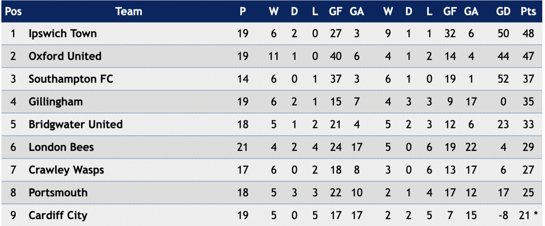Click the GD column header
Image resolution: width=545 pixels, height=226 pixels.
503,12
